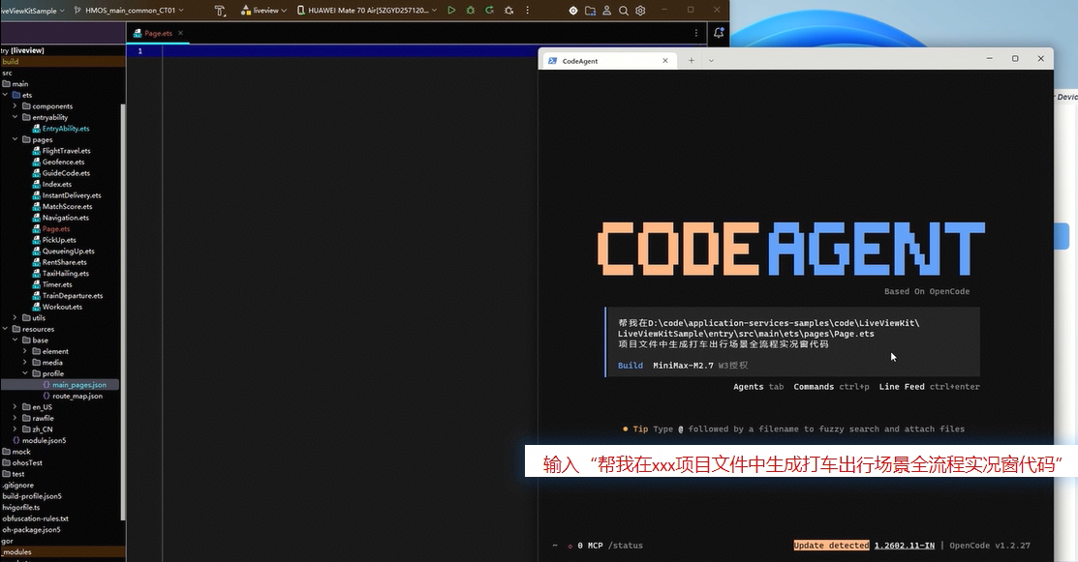Viewport: 1078px width, 562px height.
Task: Open Index.ets in the project tree
Action: click(56, 184)
